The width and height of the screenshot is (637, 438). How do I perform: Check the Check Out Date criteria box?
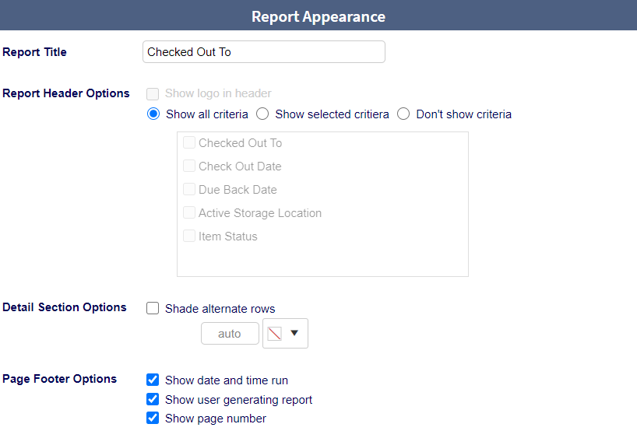point(189,166)
